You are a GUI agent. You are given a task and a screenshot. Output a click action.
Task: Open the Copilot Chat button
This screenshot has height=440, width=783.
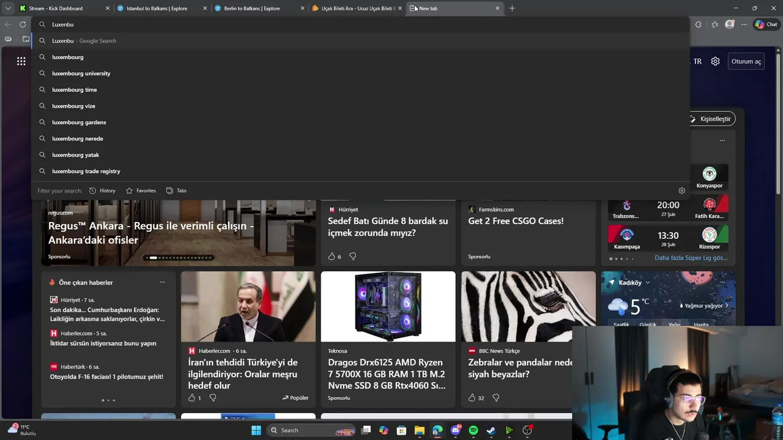pos(766,24)
